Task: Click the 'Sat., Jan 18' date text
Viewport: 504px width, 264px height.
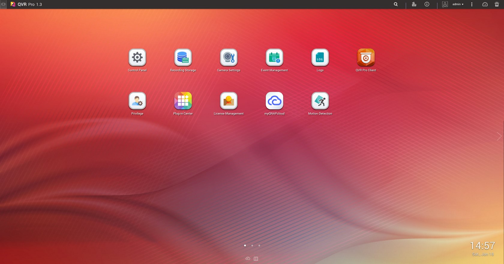Action: (483, 254)
